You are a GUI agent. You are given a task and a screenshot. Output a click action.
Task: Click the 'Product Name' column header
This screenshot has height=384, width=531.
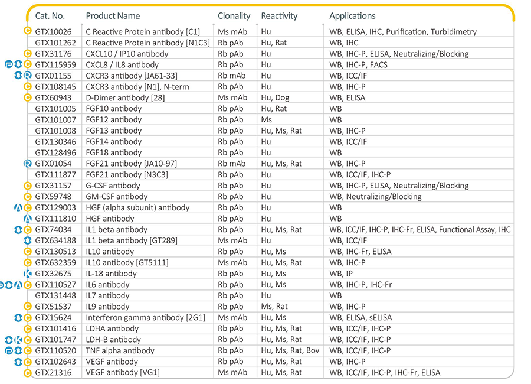(113, 15)
